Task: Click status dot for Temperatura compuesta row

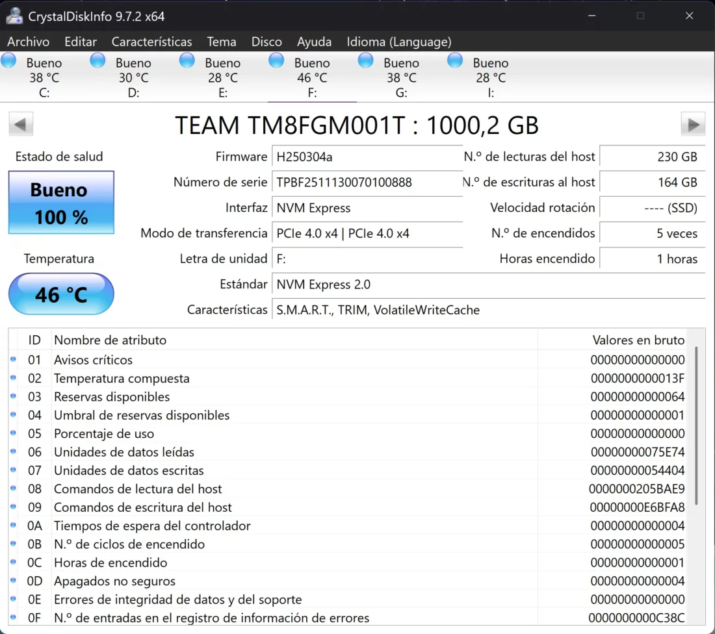Action: [x=13, y=378]
